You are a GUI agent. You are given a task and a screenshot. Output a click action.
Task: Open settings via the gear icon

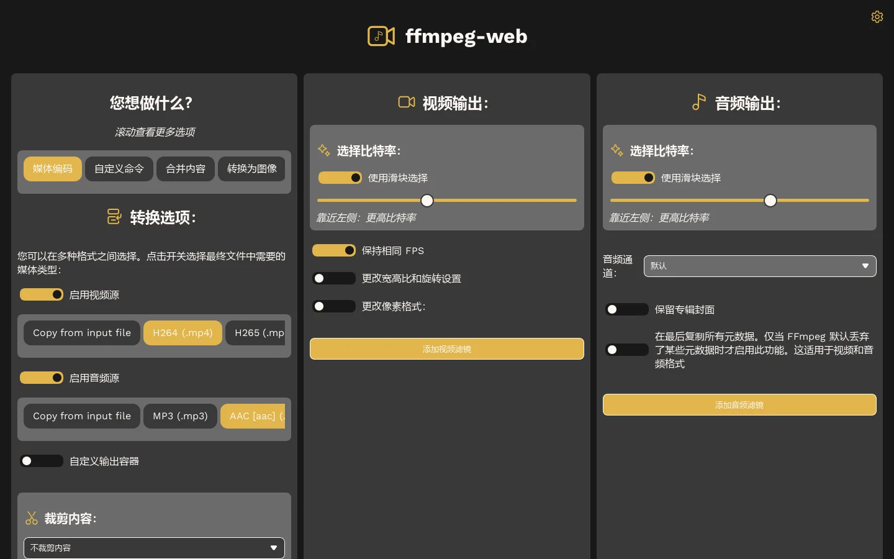pos(877,17)
